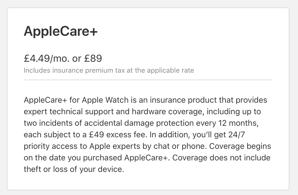Click "AppleCare+ for Apple Watch" in the description
The width and height of the screenshot is (298, 195).
pos(76,100)
